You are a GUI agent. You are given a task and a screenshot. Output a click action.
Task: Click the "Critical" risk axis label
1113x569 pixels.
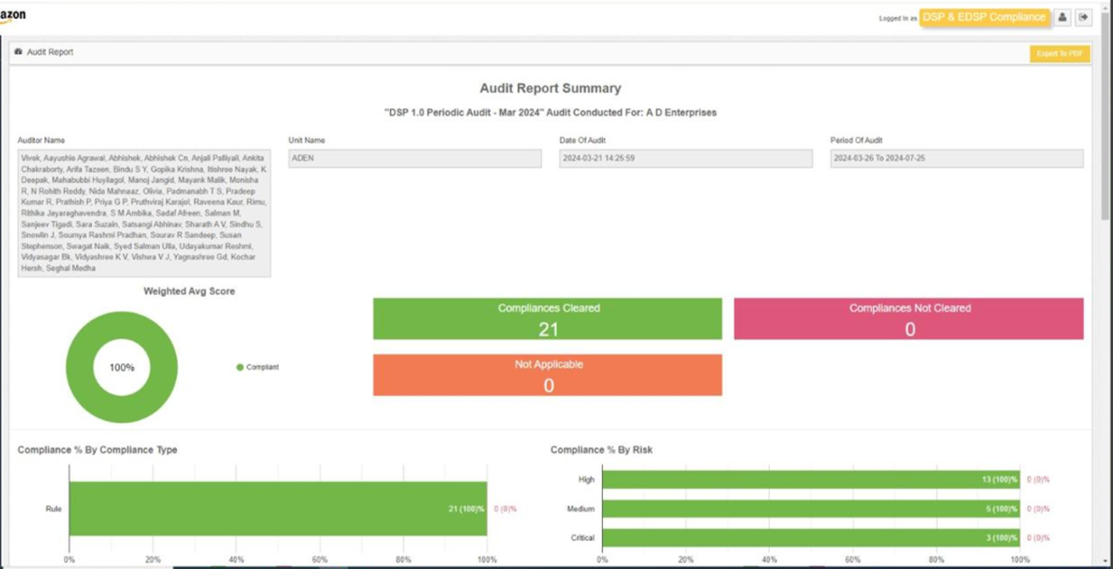[583, 537]
